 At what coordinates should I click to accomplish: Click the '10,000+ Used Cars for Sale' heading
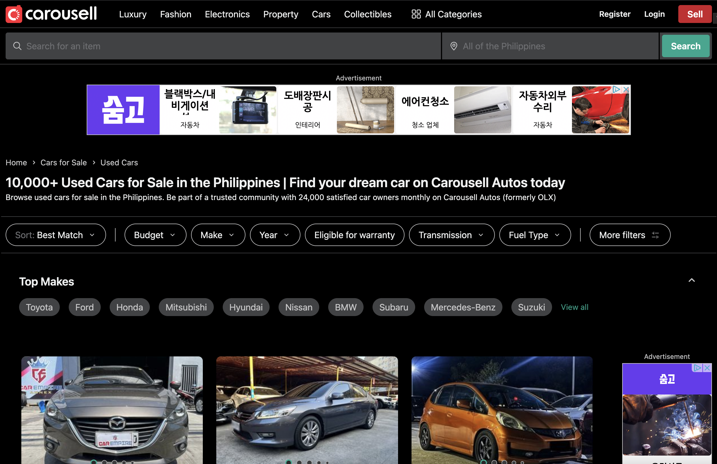point(285,183)
